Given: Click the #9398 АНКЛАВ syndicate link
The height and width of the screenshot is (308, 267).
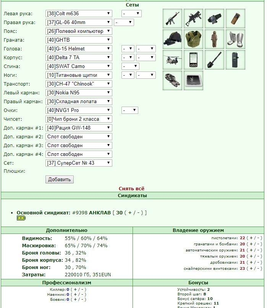Looking at the screenshot, I should pos(92,213).
